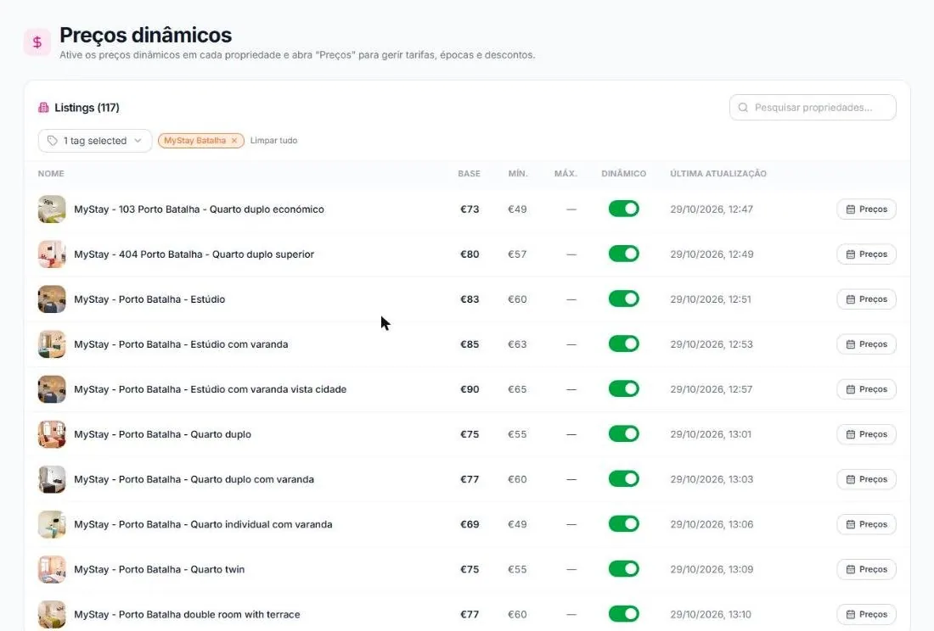The image size is (934, 631).
Task: Click the Listings (117) heading
Action: coord(87,108)
